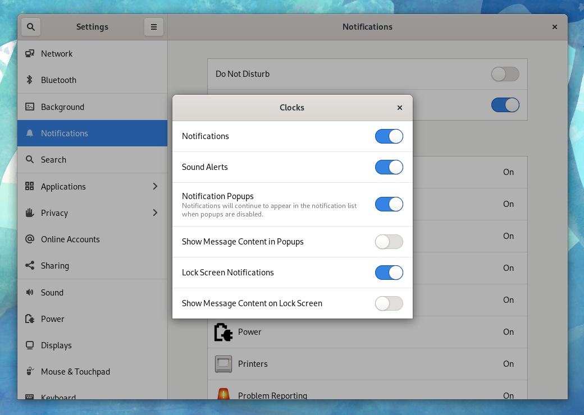The width and height of the screenshot is (584, 415).
Task: Click the Power battery icon
Action: point(29,319)
